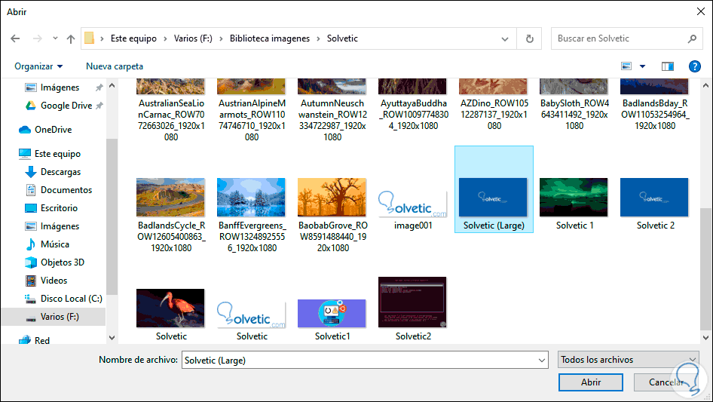Click the Documentos page icon
The image size is (713, 402).
coord(30,190)
